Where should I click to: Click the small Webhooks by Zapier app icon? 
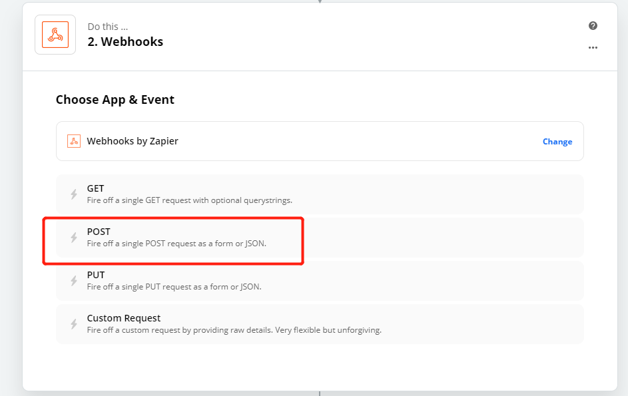[x=74, y=141]
